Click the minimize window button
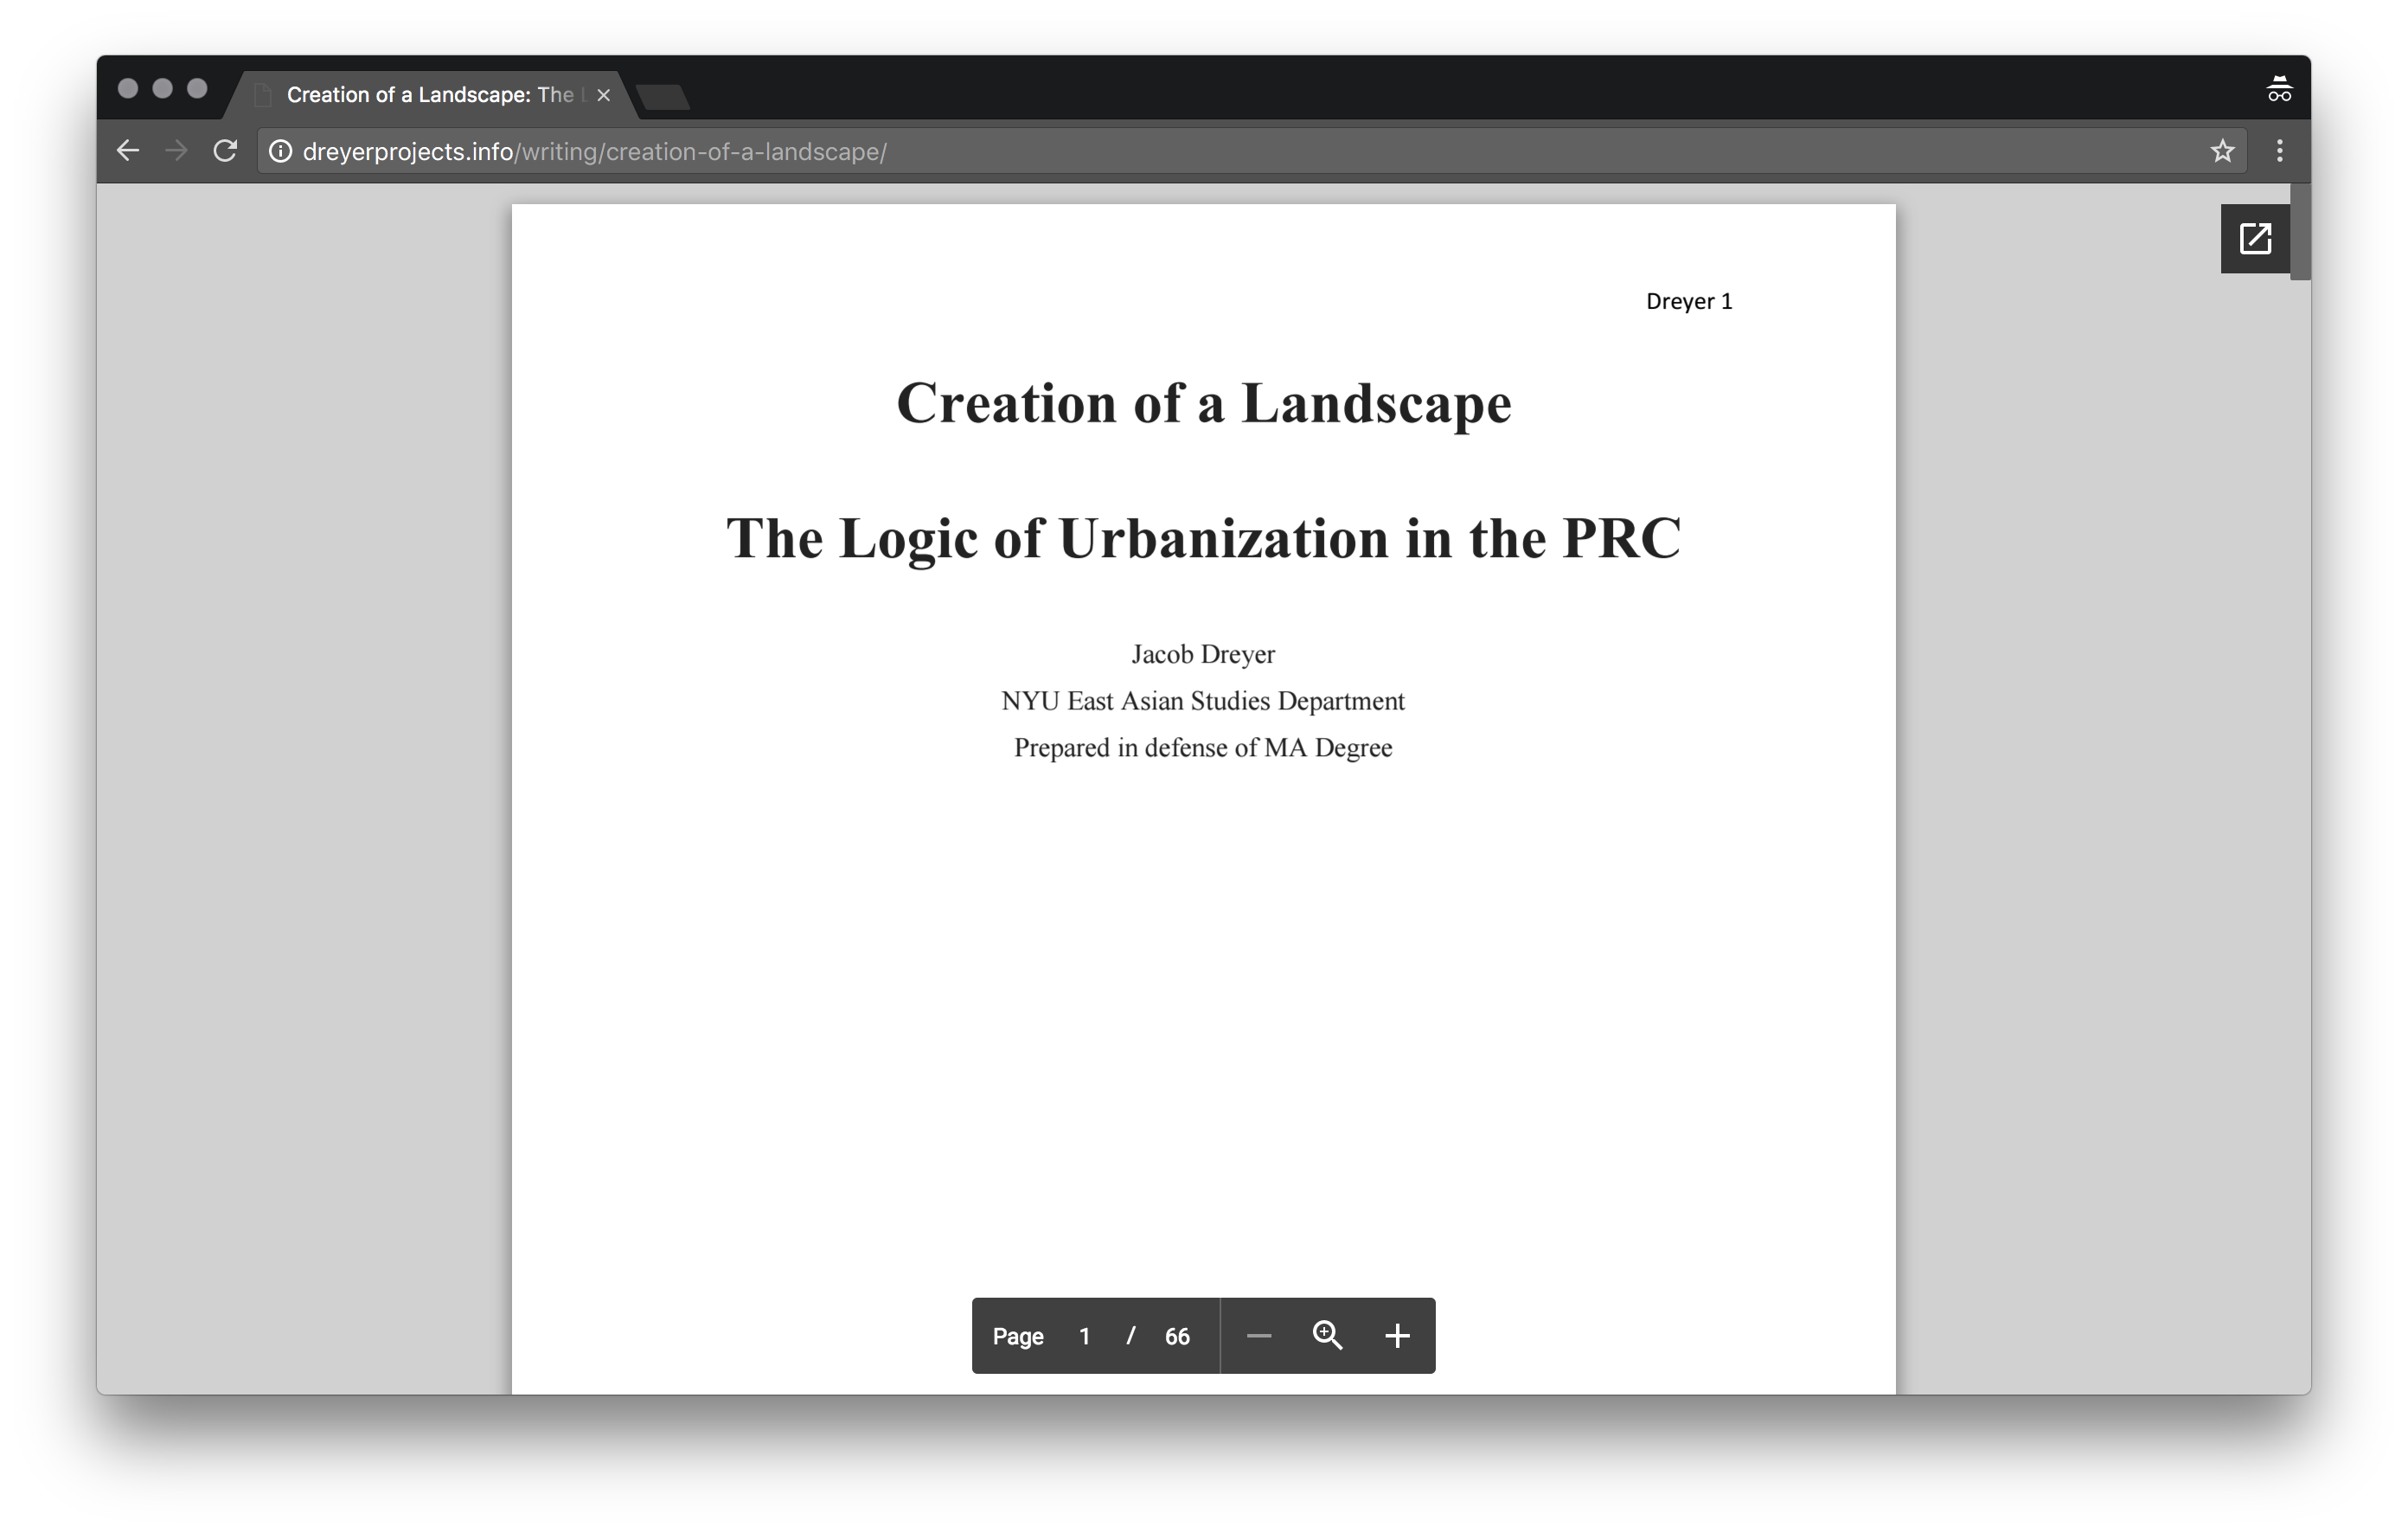 pyautogui.click(x=162, y=88)
